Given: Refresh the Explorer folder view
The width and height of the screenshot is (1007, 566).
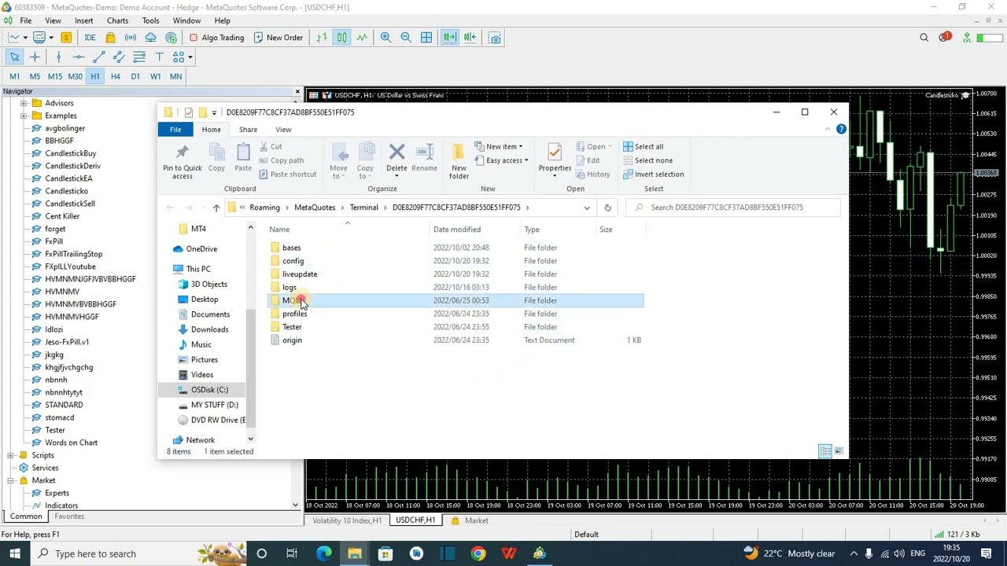Looking at the screenshot, I should pyautogui.click(x=607, y=208).
